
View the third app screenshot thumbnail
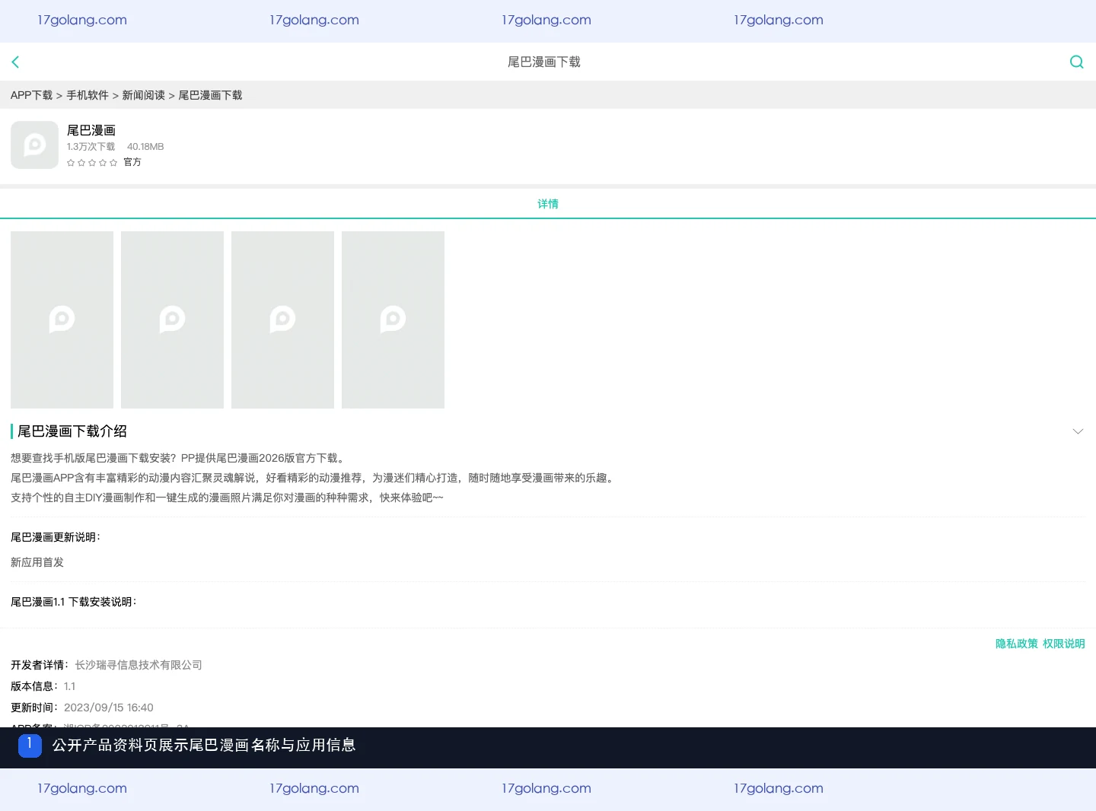[x=282, y=320]
